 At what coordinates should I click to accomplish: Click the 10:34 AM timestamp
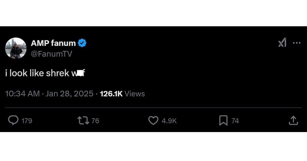pyautogui.click(x=23, y=94)
